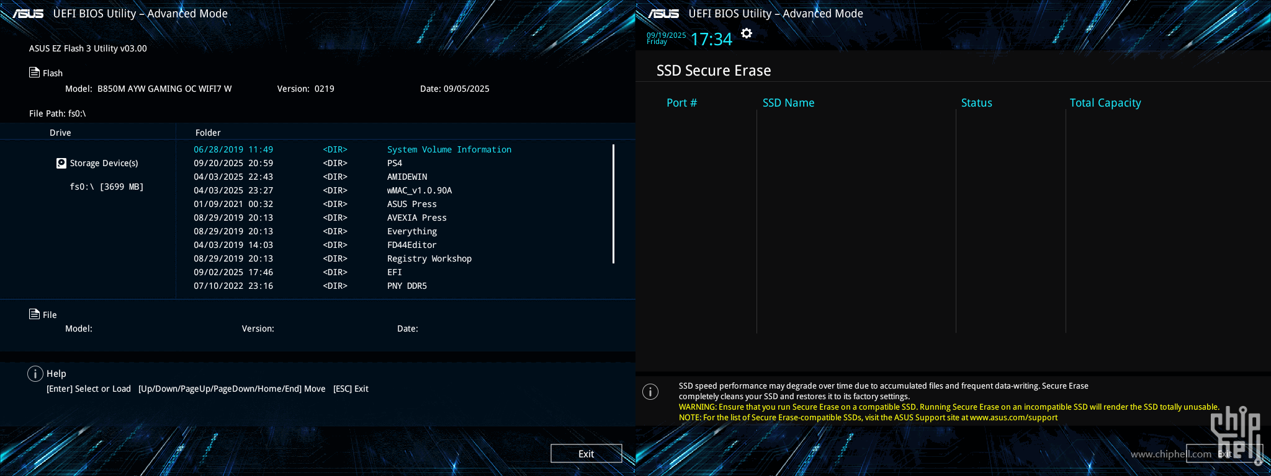The image size is (1271, 476).
Task: Click the File Path: fs0:\ text
Action: click(x=58, y=113)
